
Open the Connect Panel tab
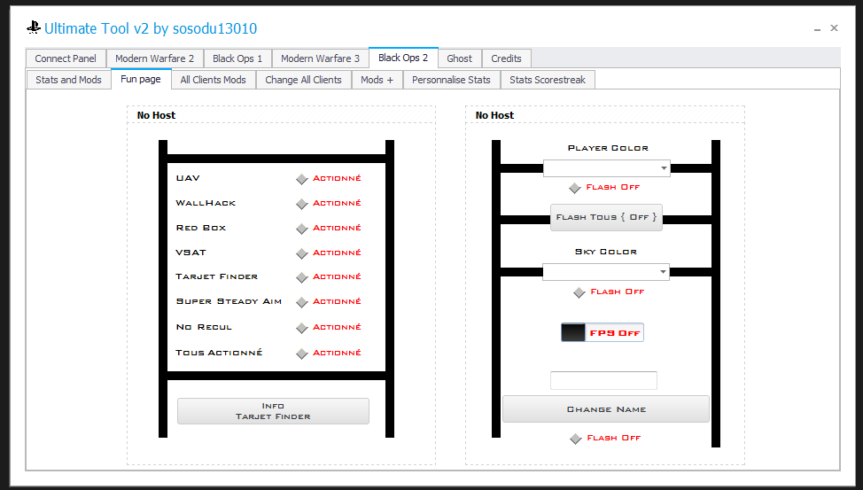(x=66, y=58)
